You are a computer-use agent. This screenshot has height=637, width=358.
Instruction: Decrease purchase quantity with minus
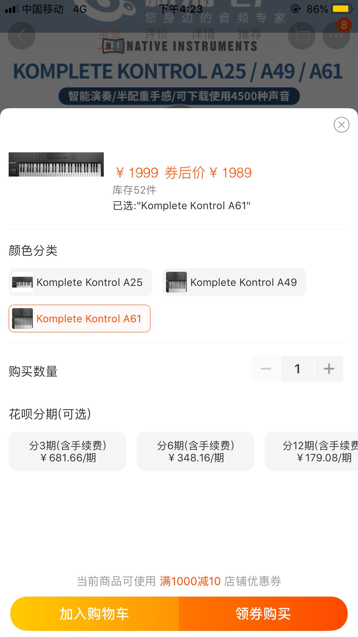266,369
